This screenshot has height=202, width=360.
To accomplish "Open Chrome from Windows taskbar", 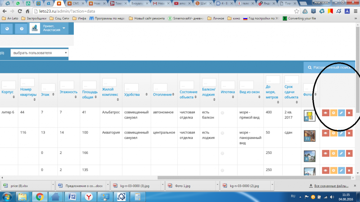I will click(x=40, y=197).
